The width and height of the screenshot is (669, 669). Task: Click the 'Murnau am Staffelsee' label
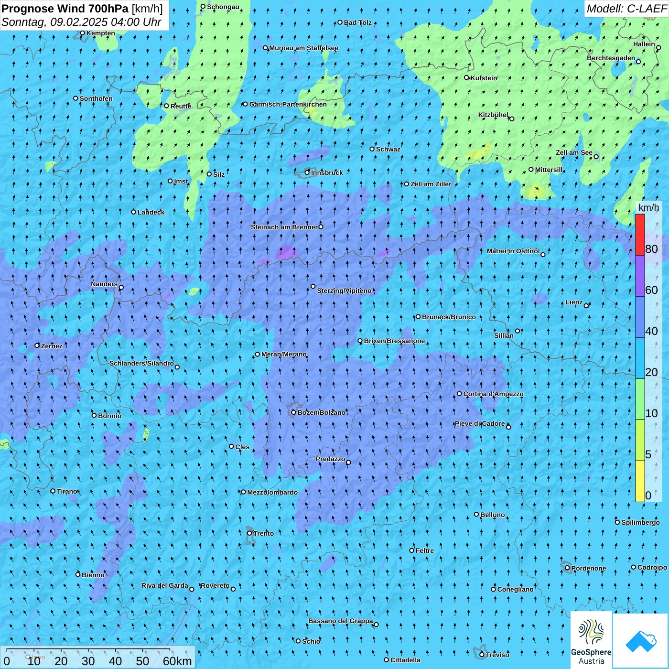point(304,48)
